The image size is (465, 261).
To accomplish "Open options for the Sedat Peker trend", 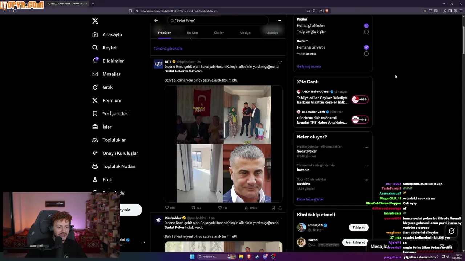I will pos(366,148).
